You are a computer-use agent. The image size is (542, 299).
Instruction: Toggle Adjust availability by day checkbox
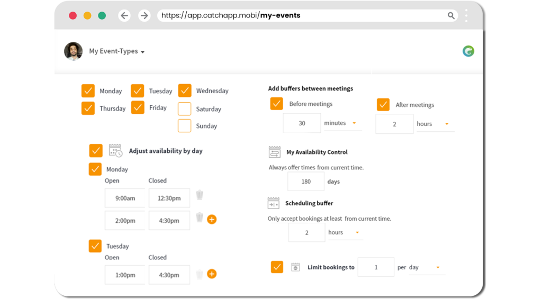coord(96,151)
